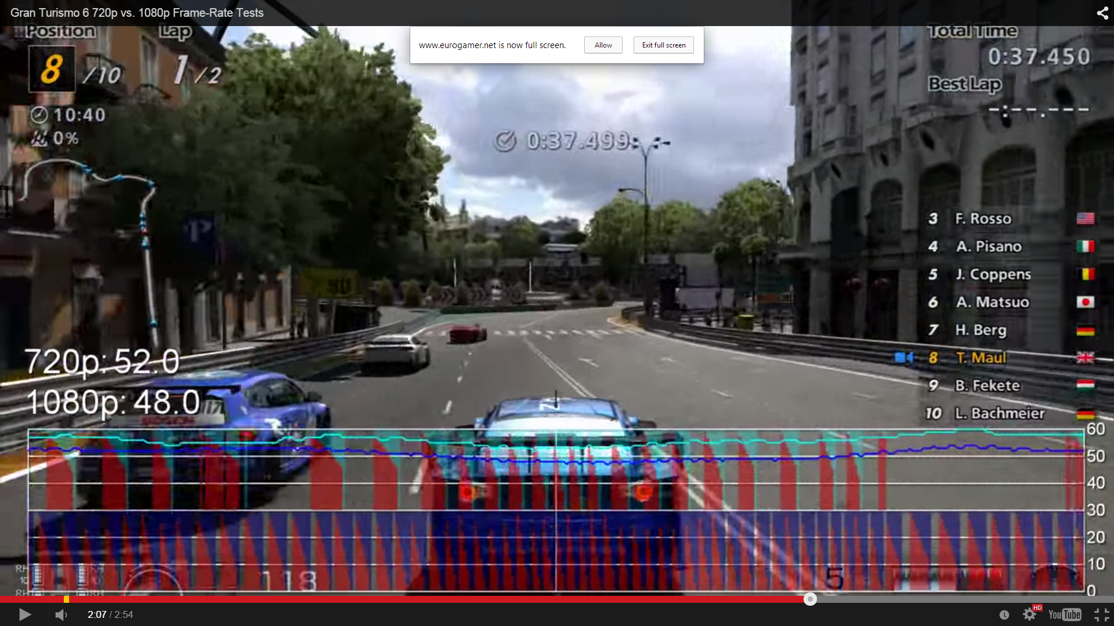Screen dimensions: 1114x626
Task: Exit fullscreen using the corner-arrows icon
Action: click(1101, 614)
